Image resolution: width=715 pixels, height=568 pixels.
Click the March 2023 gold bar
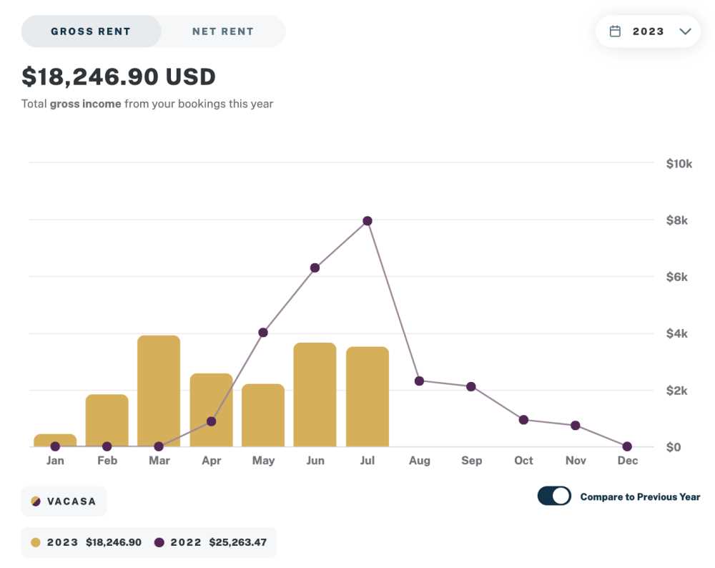[159, 391]
